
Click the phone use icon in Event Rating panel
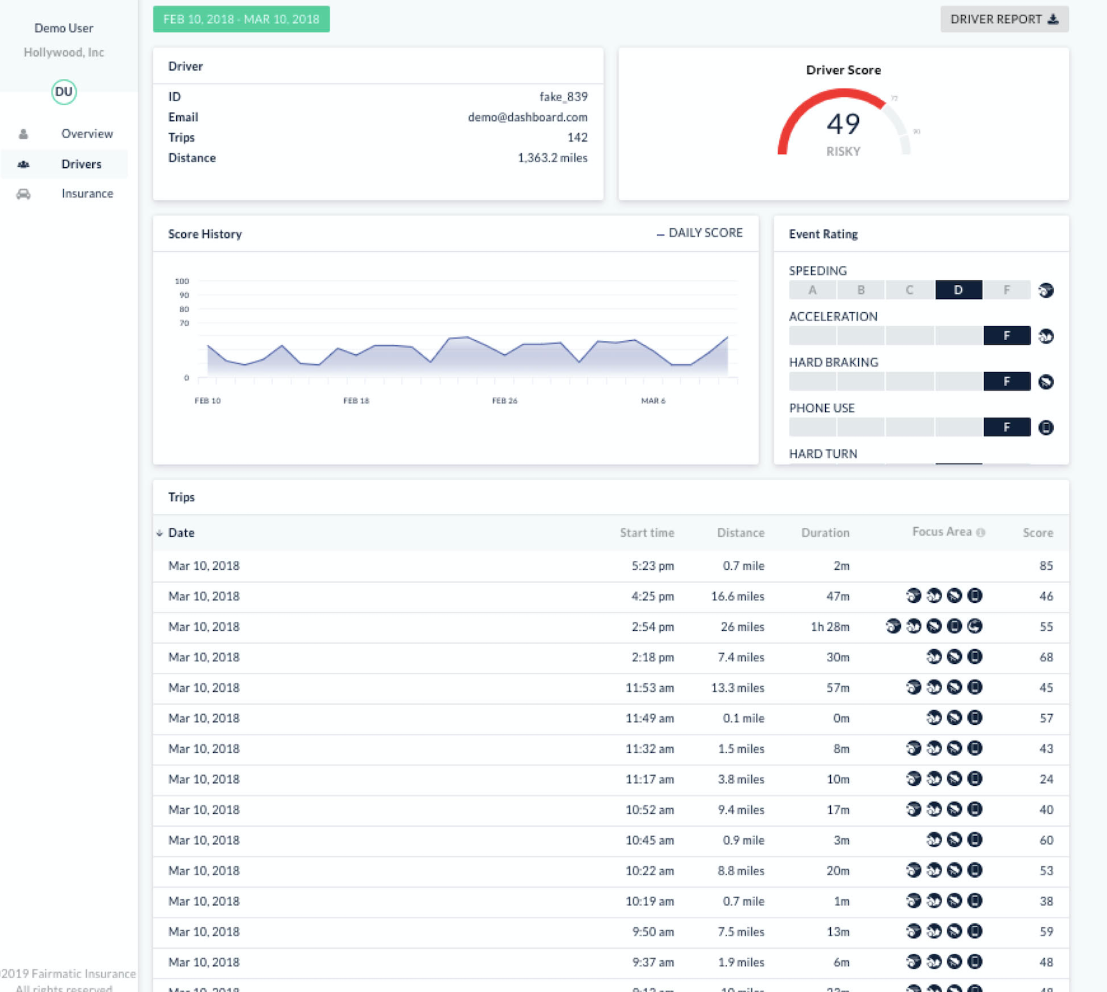pyautogui.click(x=1047, y=427)
